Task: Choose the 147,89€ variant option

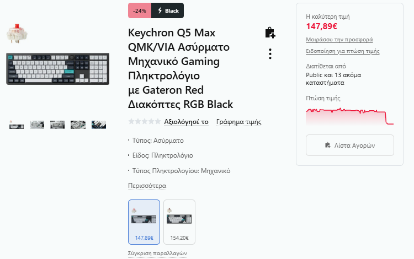Action: click(x=144, y=222)
